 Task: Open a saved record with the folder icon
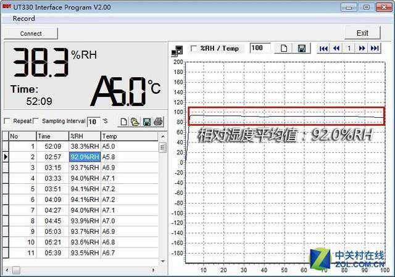click(135, 122)
